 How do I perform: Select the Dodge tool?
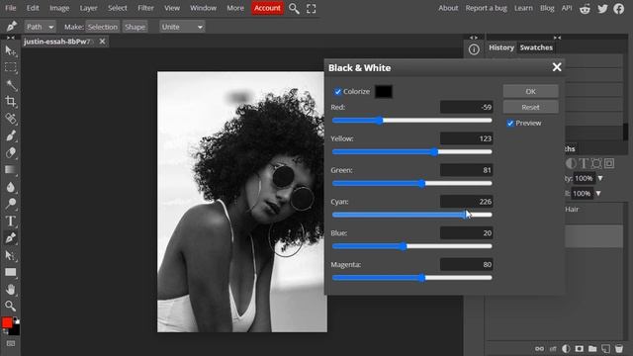pos(10,204)
